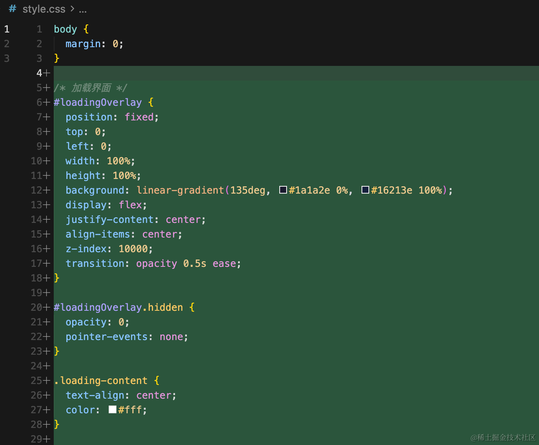
Task: Click 'width' property on line 10
Action: tap(80, 161)
